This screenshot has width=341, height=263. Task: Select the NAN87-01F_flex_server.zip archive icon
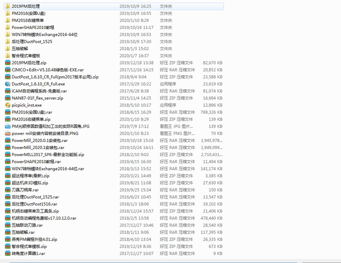[7, 98]
